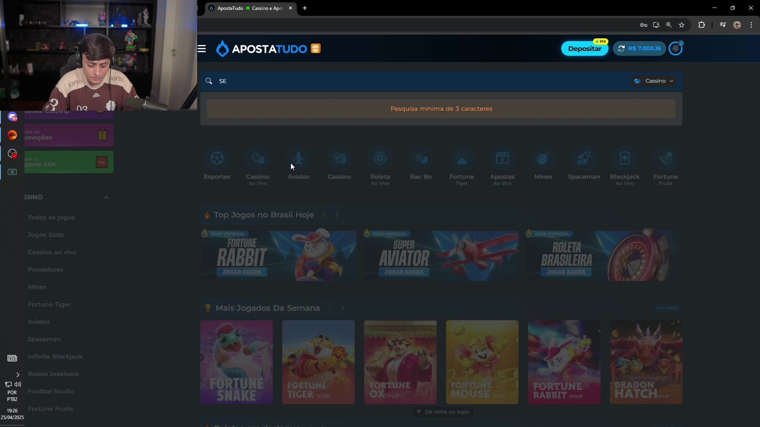Show previous Top Jogos no Brasil items
This screenshot has height=427, width=760.
pos(324,215)
